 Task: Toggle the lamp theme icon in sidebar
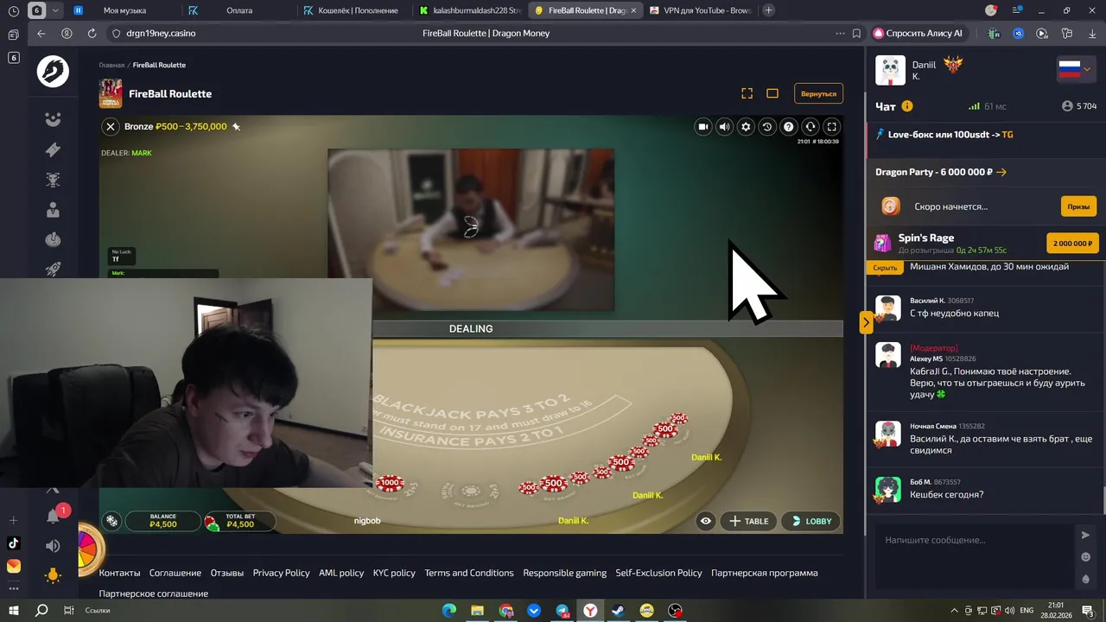[x=53, y=575]
